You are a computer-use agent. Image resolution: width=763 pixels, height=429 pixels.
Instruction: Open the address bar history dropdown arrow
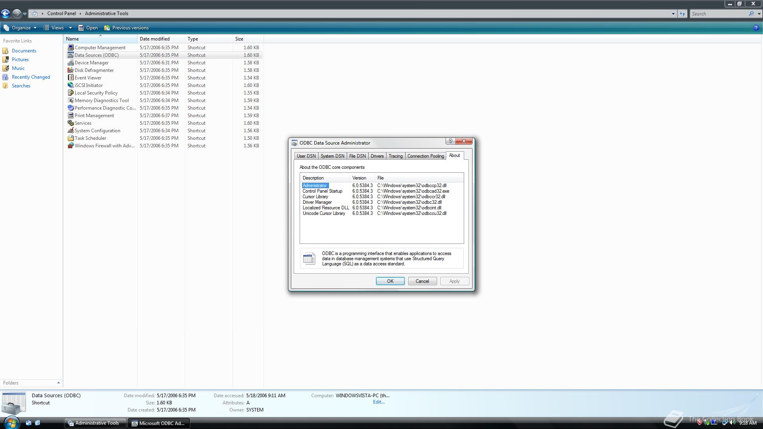[x=673, y=14]
